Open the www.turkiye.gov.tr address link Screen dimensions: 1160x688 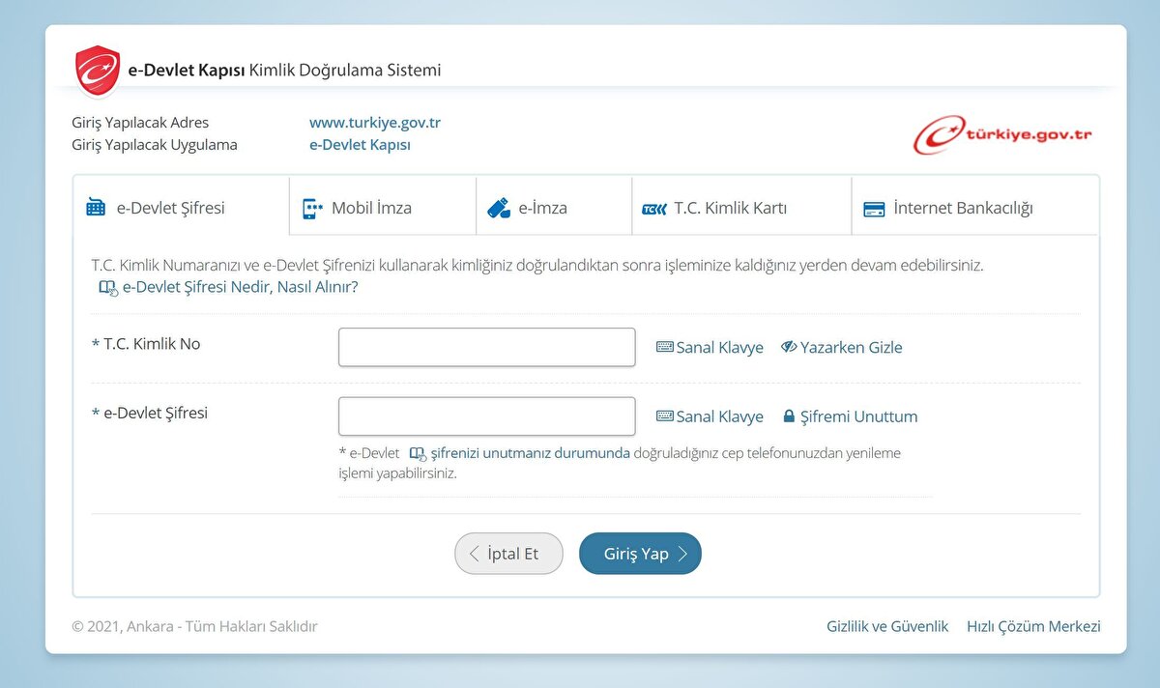(x=375, y=123)
